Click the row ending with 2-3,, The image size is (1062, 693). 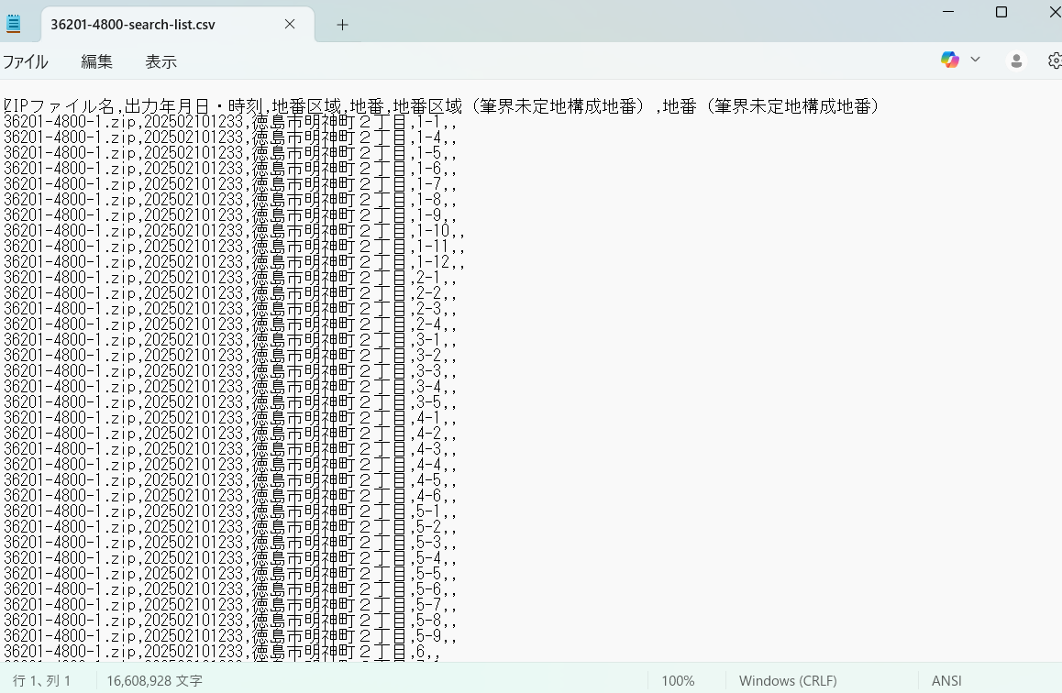coord(230,309)
